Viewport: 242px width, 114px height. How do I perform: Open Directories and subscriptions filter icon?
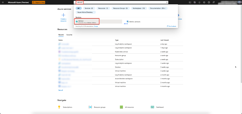[x=195, y=2]
